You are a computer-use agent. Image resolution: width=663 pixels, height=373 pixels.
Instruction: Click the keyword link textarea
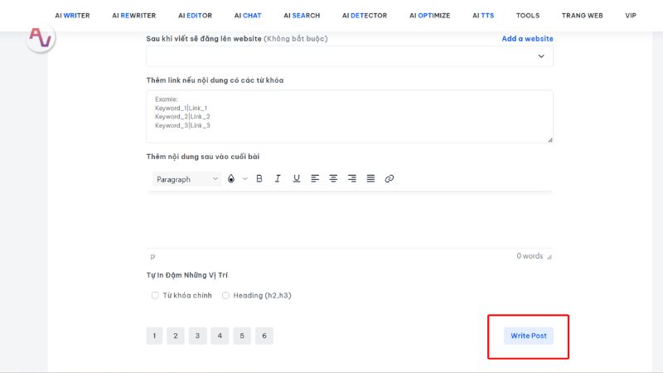(x=350, y=116)
